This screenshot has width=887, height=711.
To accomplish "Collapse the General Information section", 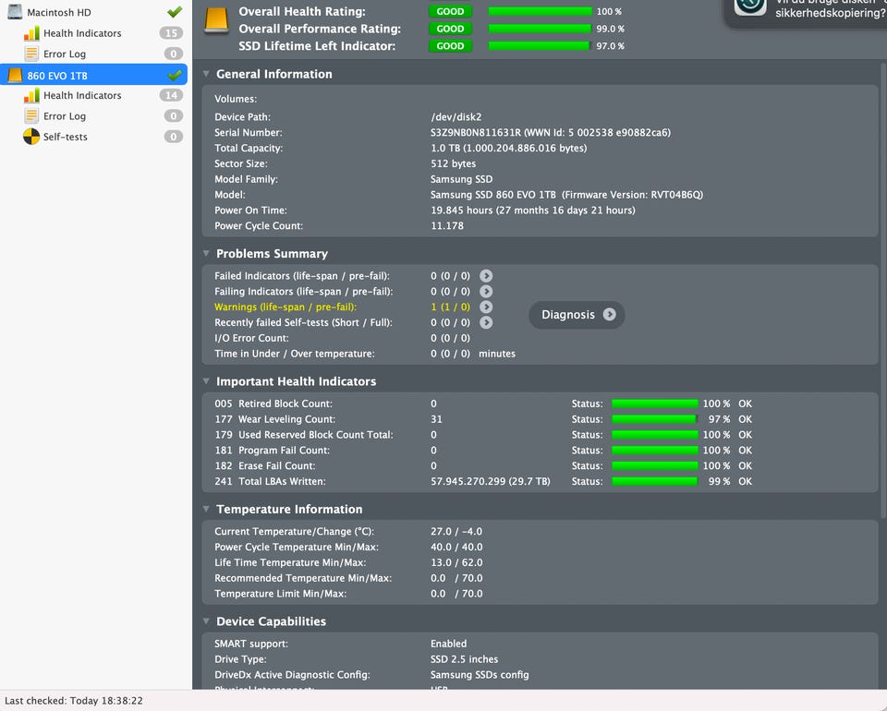I will (x=206, y=74).
